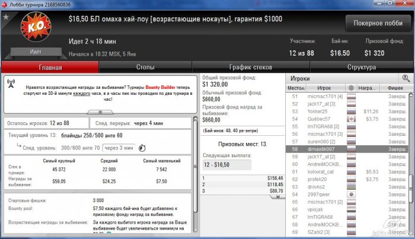Click the broadcast antenna announcement icon
Screen dimensions: 415x239
[11, 84]
